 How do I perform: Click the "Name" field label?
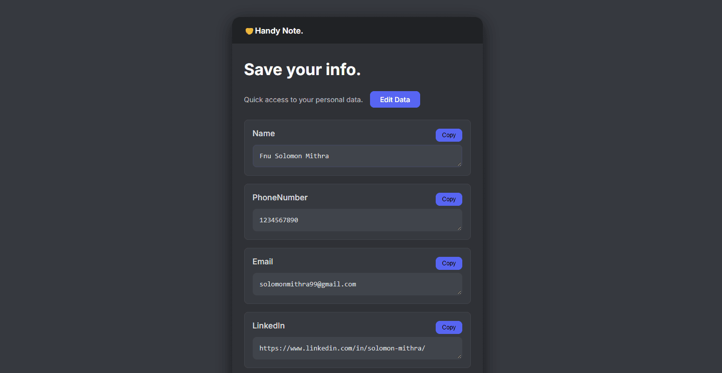pyautogui.click(x=264, y=134)
